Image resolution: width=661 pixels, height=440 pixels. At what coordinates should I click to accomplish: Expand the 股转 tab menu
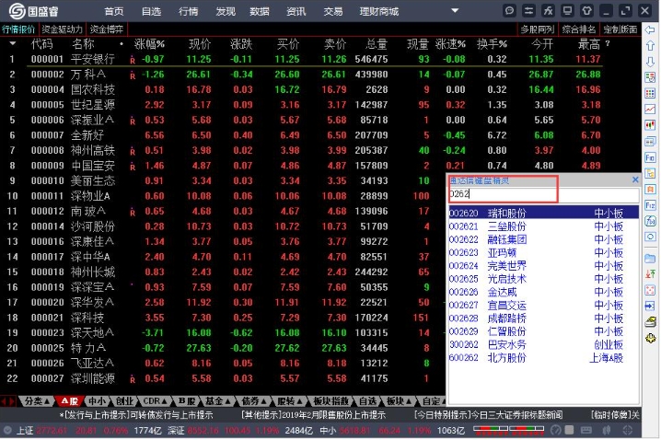290,400
